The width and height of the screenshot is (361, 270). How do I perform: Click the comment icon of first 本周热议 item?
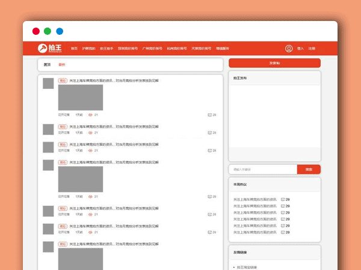(283, 199)
